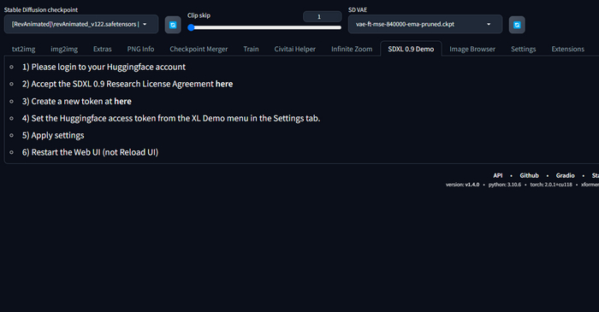Open the Stable Diffusion checkpoint dropdown
The image size is (599, 312).
(x=81, y=25)
